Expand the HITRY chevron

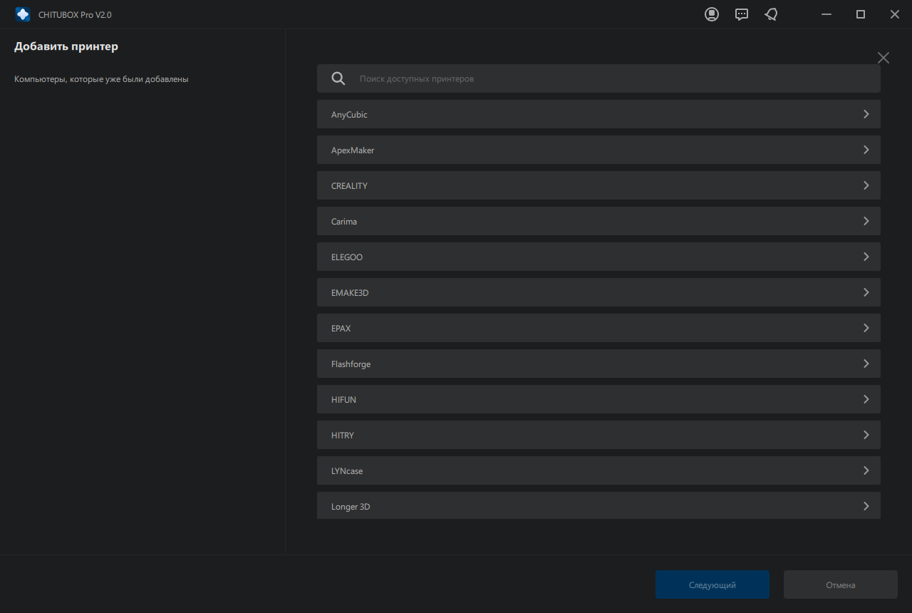(866, 435)
